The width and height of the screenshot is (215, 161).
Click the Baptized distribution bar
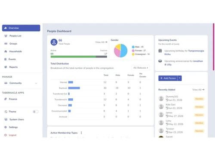click(x=74, y=88)
